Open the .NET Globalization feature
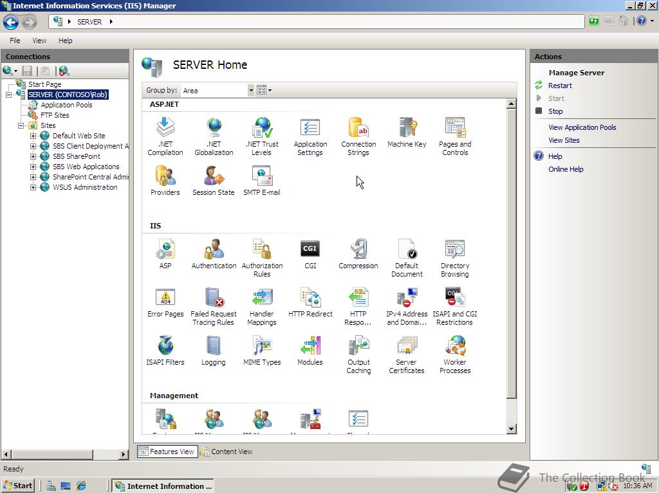659x494 pixels. click(214, 136)
